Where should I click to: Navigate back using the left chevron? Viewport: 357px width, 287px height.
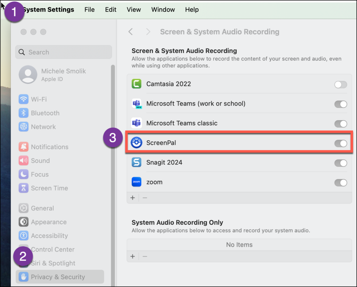130,31
